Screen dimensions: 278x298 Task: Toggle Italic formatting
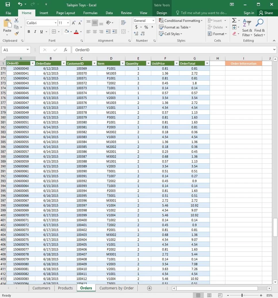(x=35, y=32)
